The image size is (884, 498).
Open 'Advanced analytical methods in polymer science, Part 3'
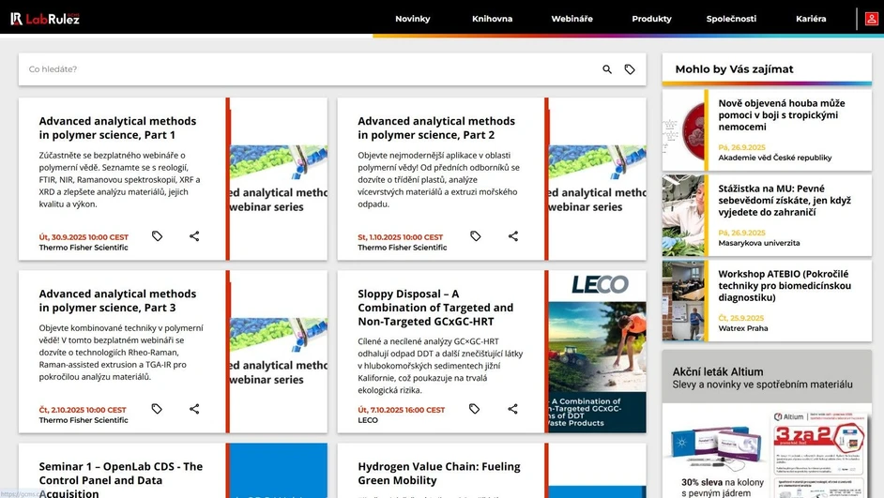[x=117, y=301]
